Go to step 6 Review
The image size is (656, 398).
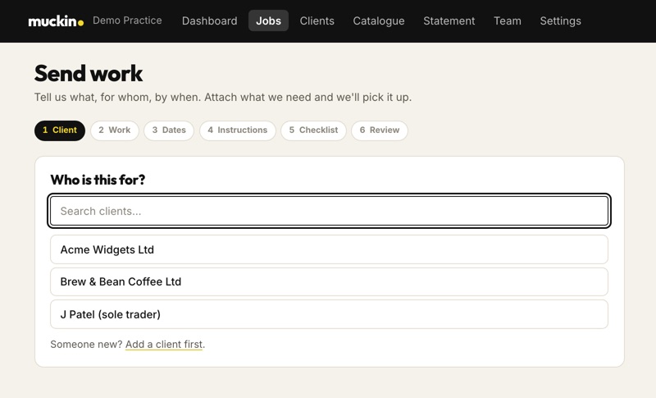pyautogui.click(x=380, y=130)
